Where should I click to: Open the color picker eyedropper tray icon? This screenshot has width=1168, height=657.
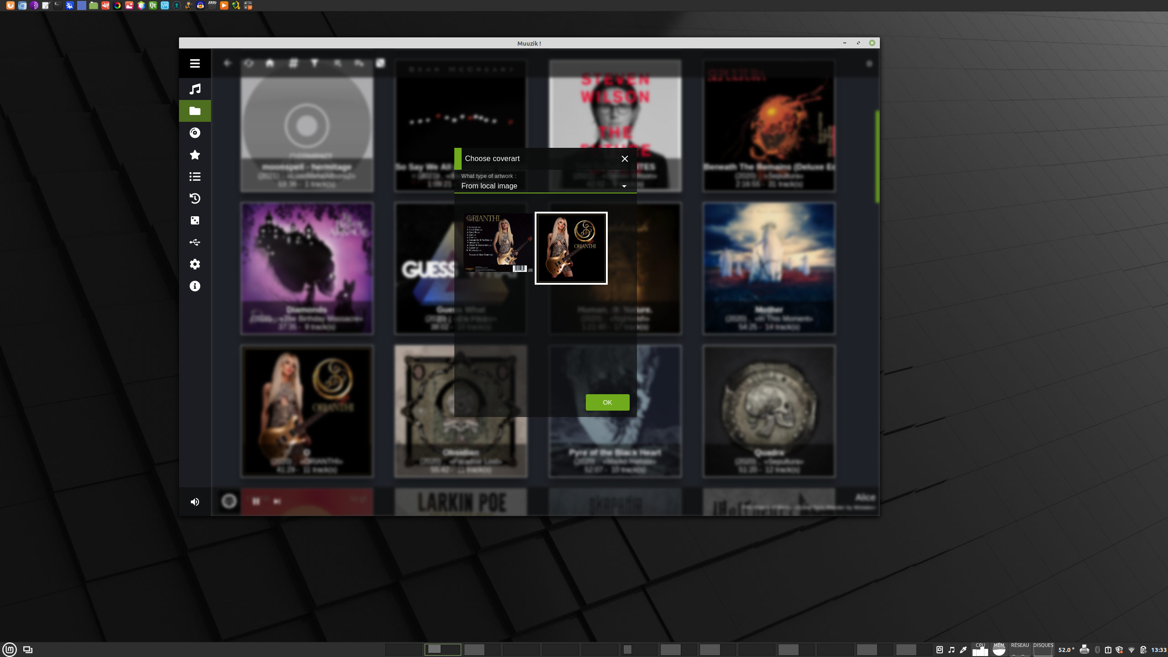963,650
